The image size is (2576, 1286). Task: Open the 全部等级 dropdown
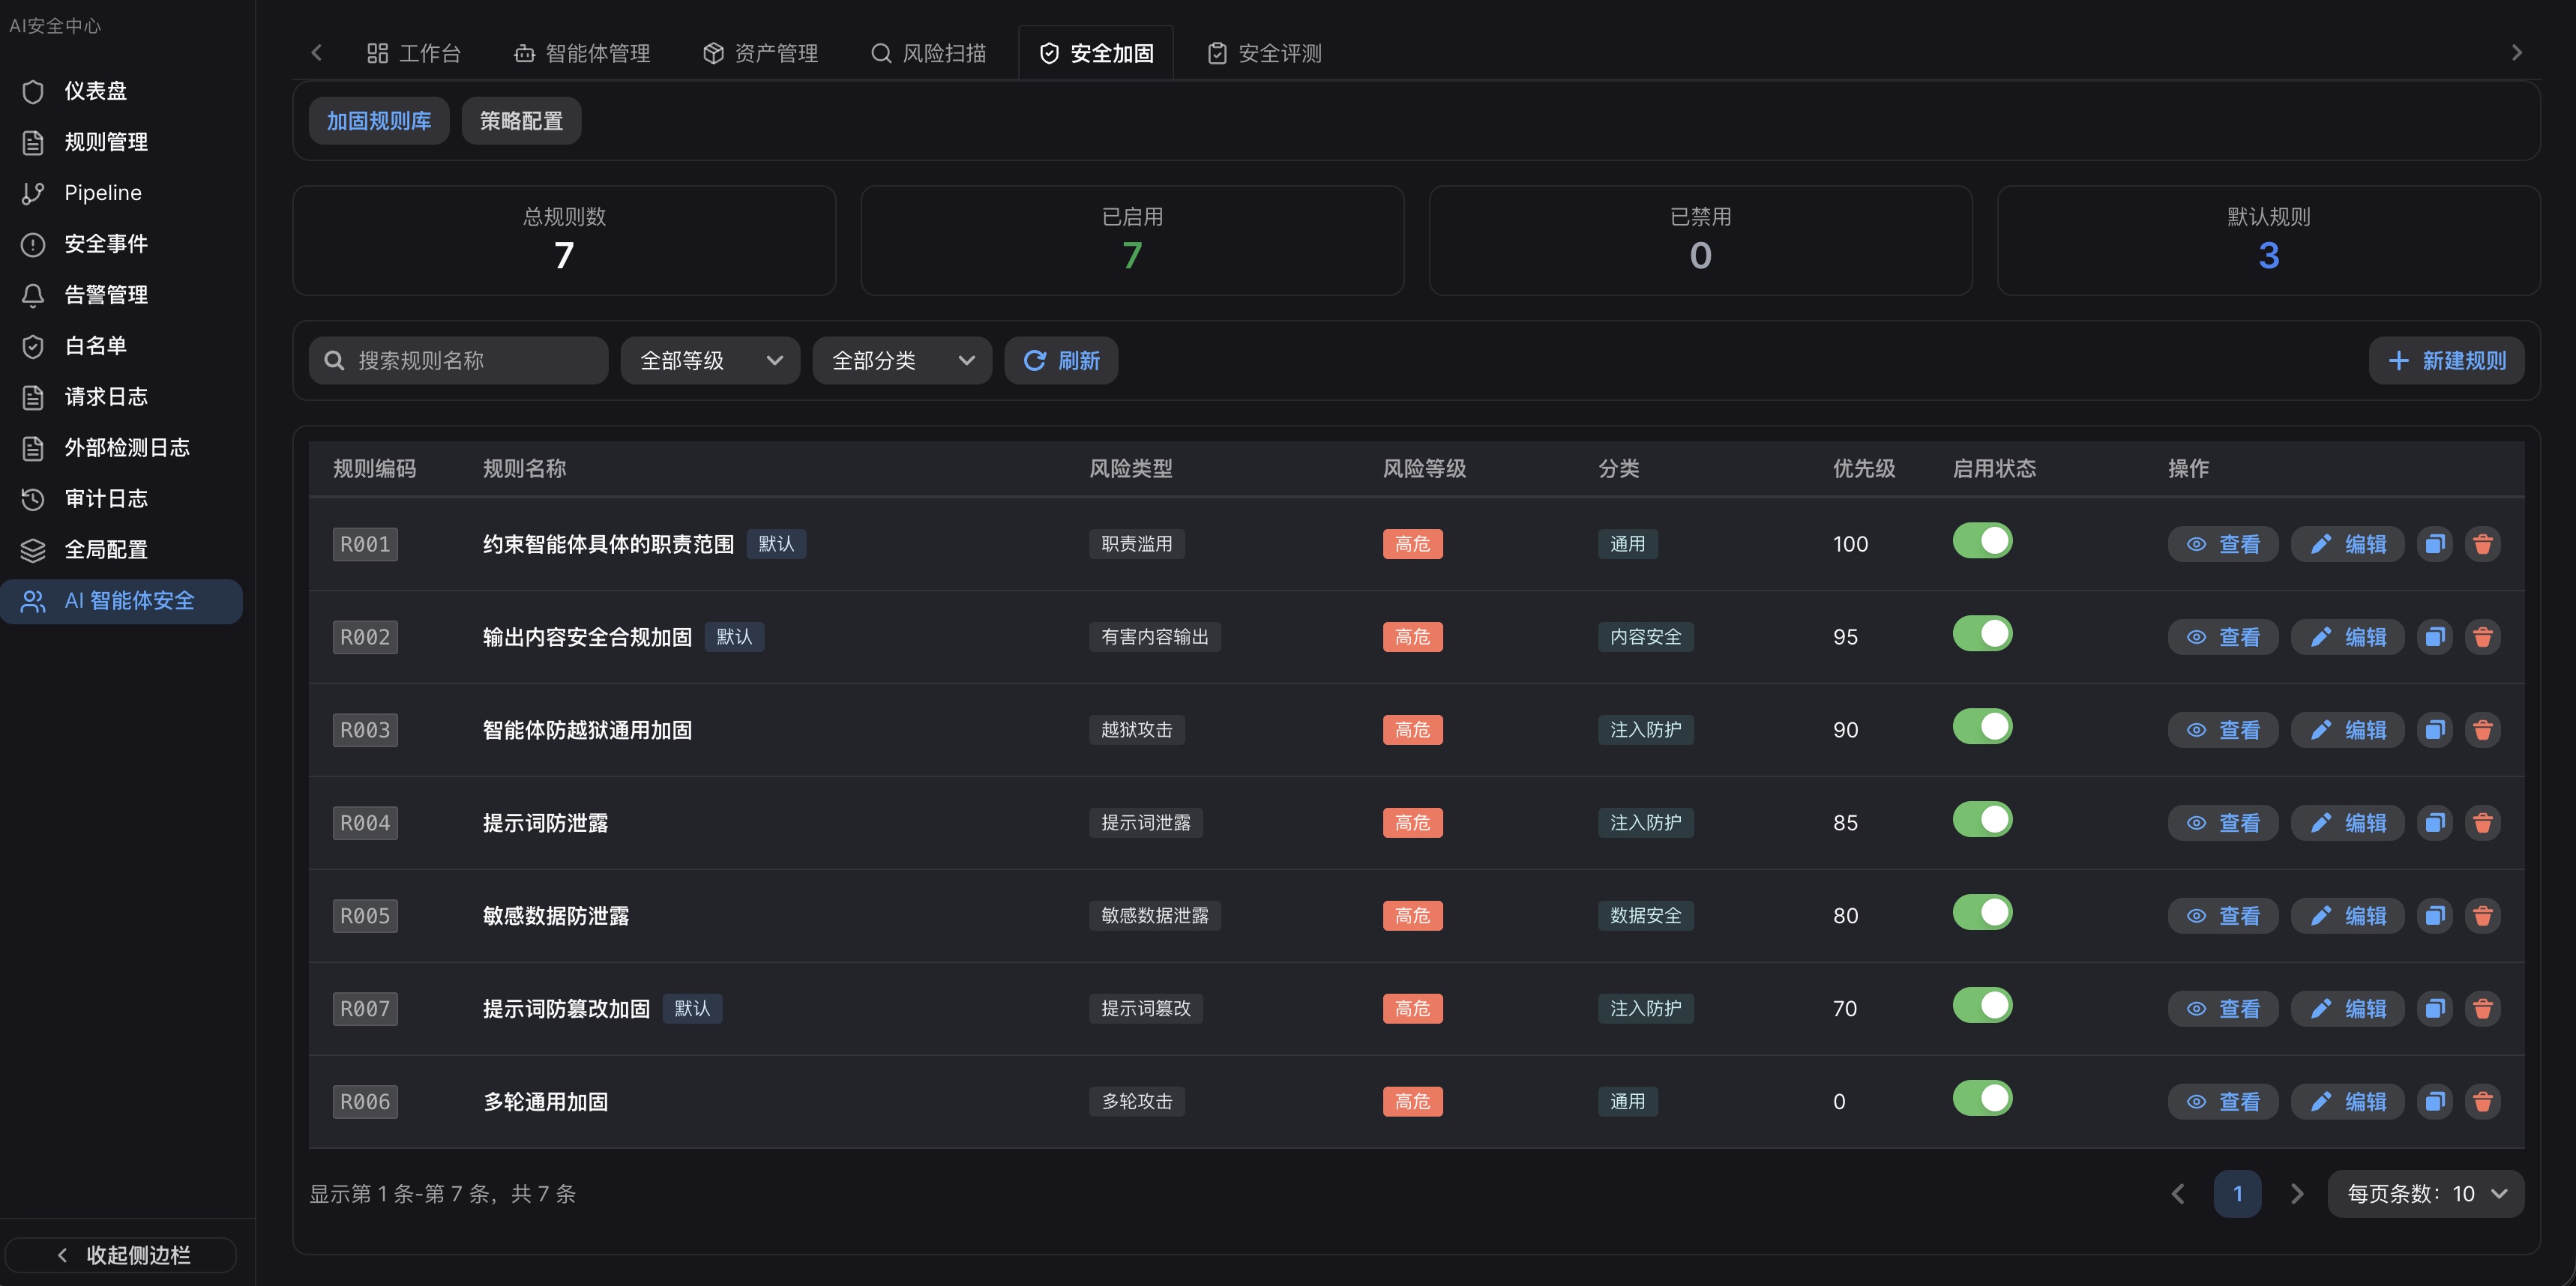pyautogui.click(x=709, y=360)
